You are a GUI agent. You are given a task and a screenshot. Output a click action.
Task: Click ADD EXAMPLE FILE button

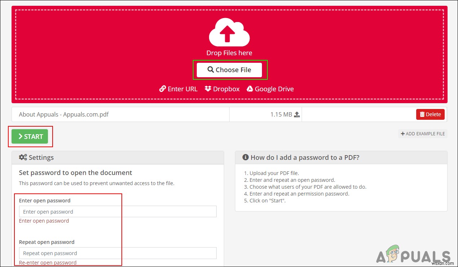[x=423, y=133]
